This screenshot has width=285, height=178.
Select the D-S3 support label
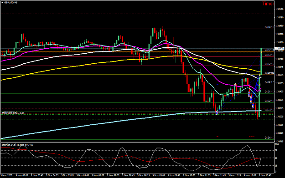(x=269, y=110)
